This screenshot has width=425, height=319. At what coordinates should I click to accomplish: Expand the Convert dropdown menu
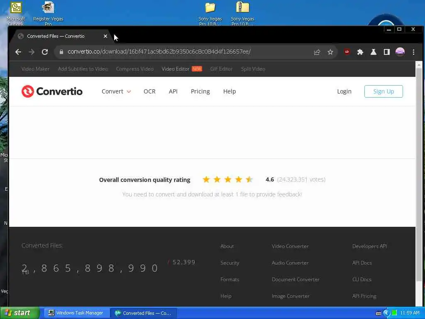pos(116,91)
